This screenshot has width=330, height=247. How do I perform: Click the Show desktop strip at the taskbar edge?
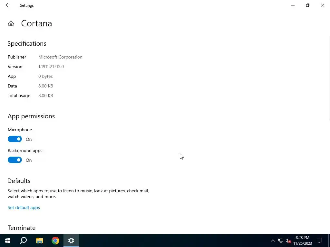[329, 241]
